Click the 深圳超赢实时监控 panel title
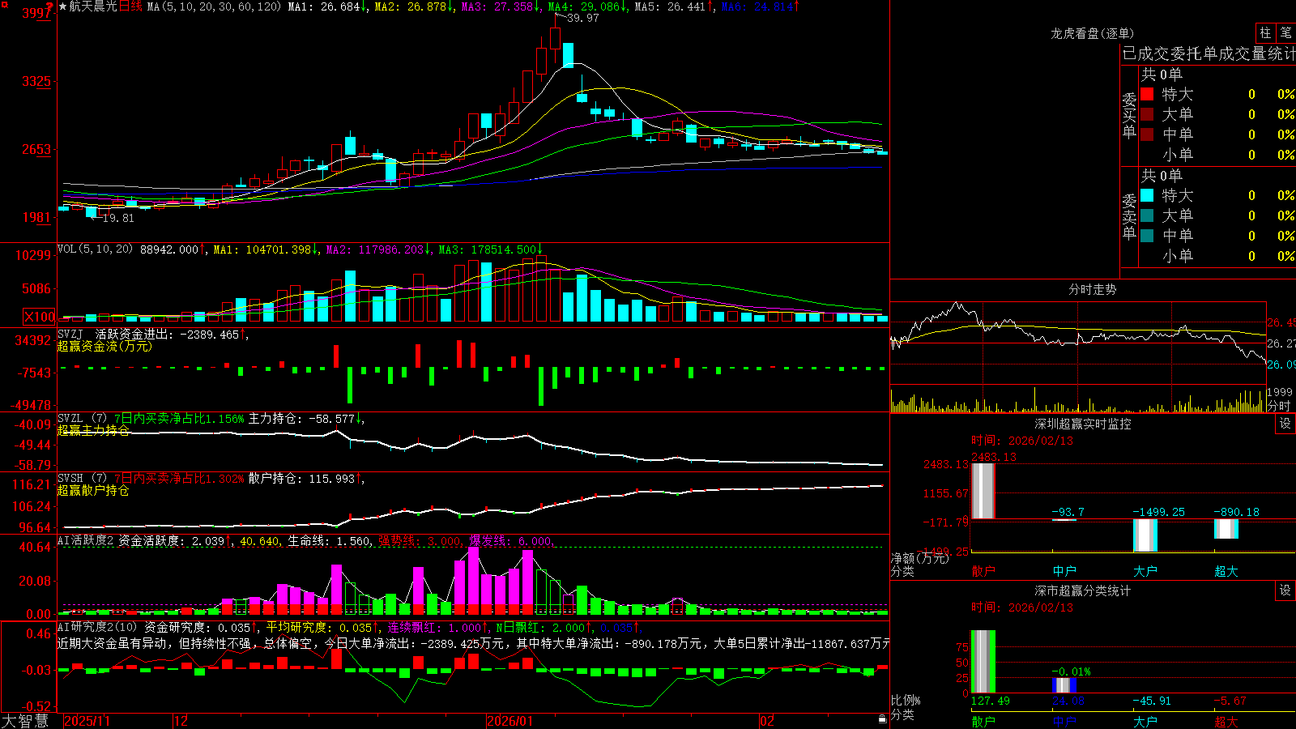Image resolution: width=1296 pixels, height=729 pixels. pyautogui.click(x=1083, y=424)
